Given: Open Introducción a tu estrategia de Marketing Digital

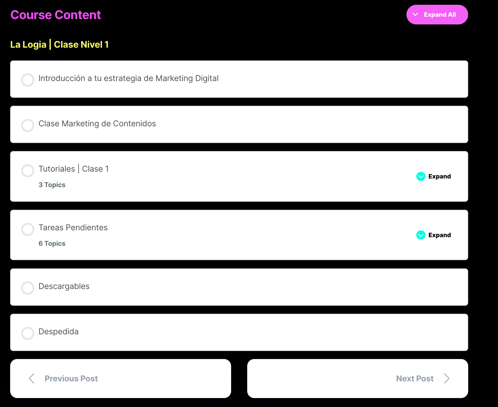Looking at the screenshot, I should pyautogui.click(x=129, y=78).
